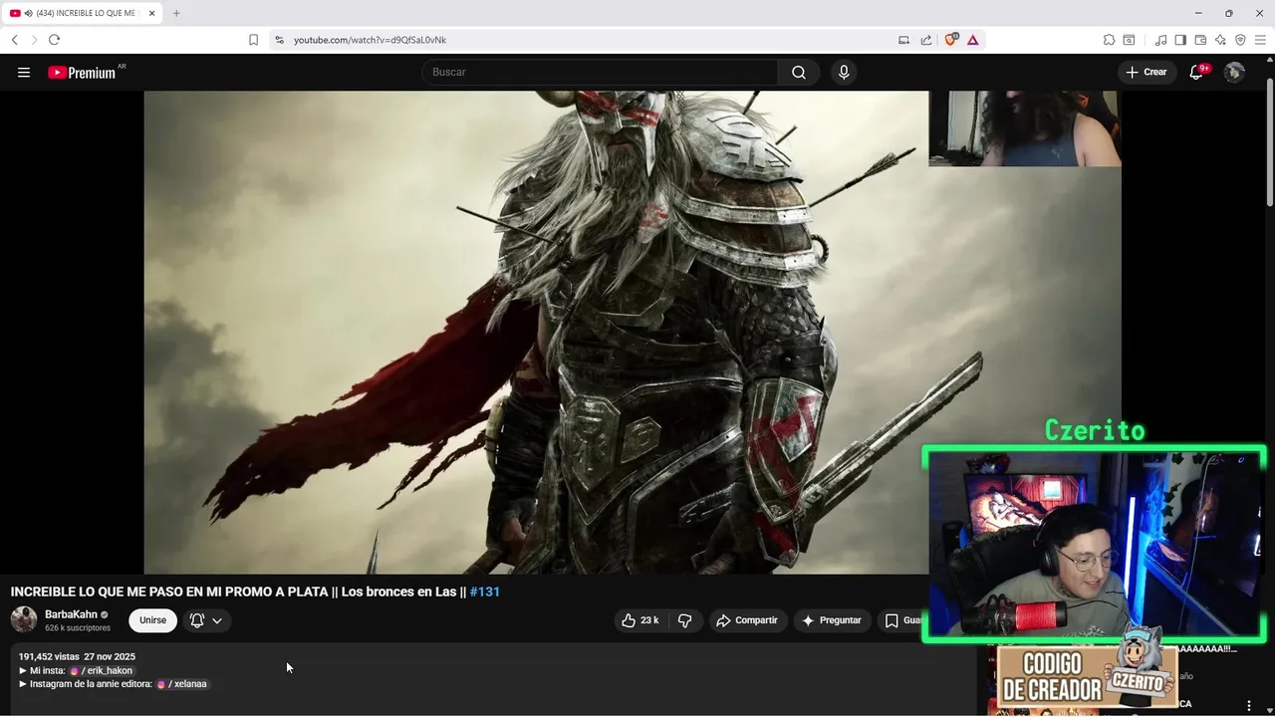
Task: Open the Brave Shields lion icon
Action: coord(950,40)
